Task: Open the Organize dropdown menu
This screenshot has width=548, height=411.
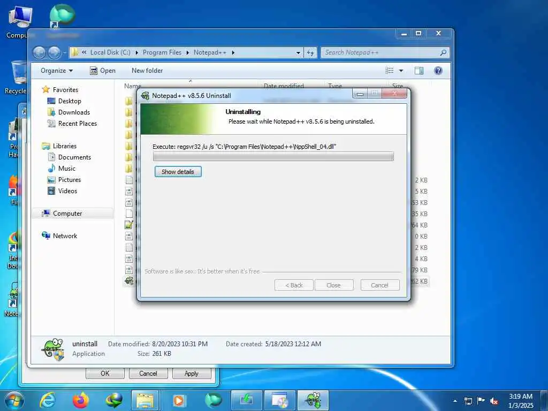Action: (57, 71)
